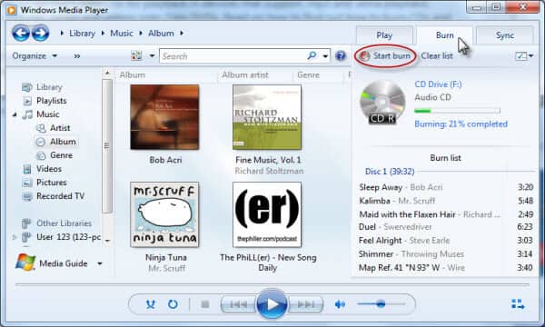Viewport: 545px width, 327px height.
Task: Toggle repeat mode
Action: pyautogui.click(x=173, y=304)
